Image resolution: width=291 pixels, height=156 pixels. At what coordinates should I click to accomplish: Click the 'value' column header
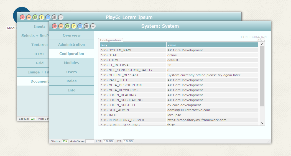pyautogui.click(x=212, y=45)
